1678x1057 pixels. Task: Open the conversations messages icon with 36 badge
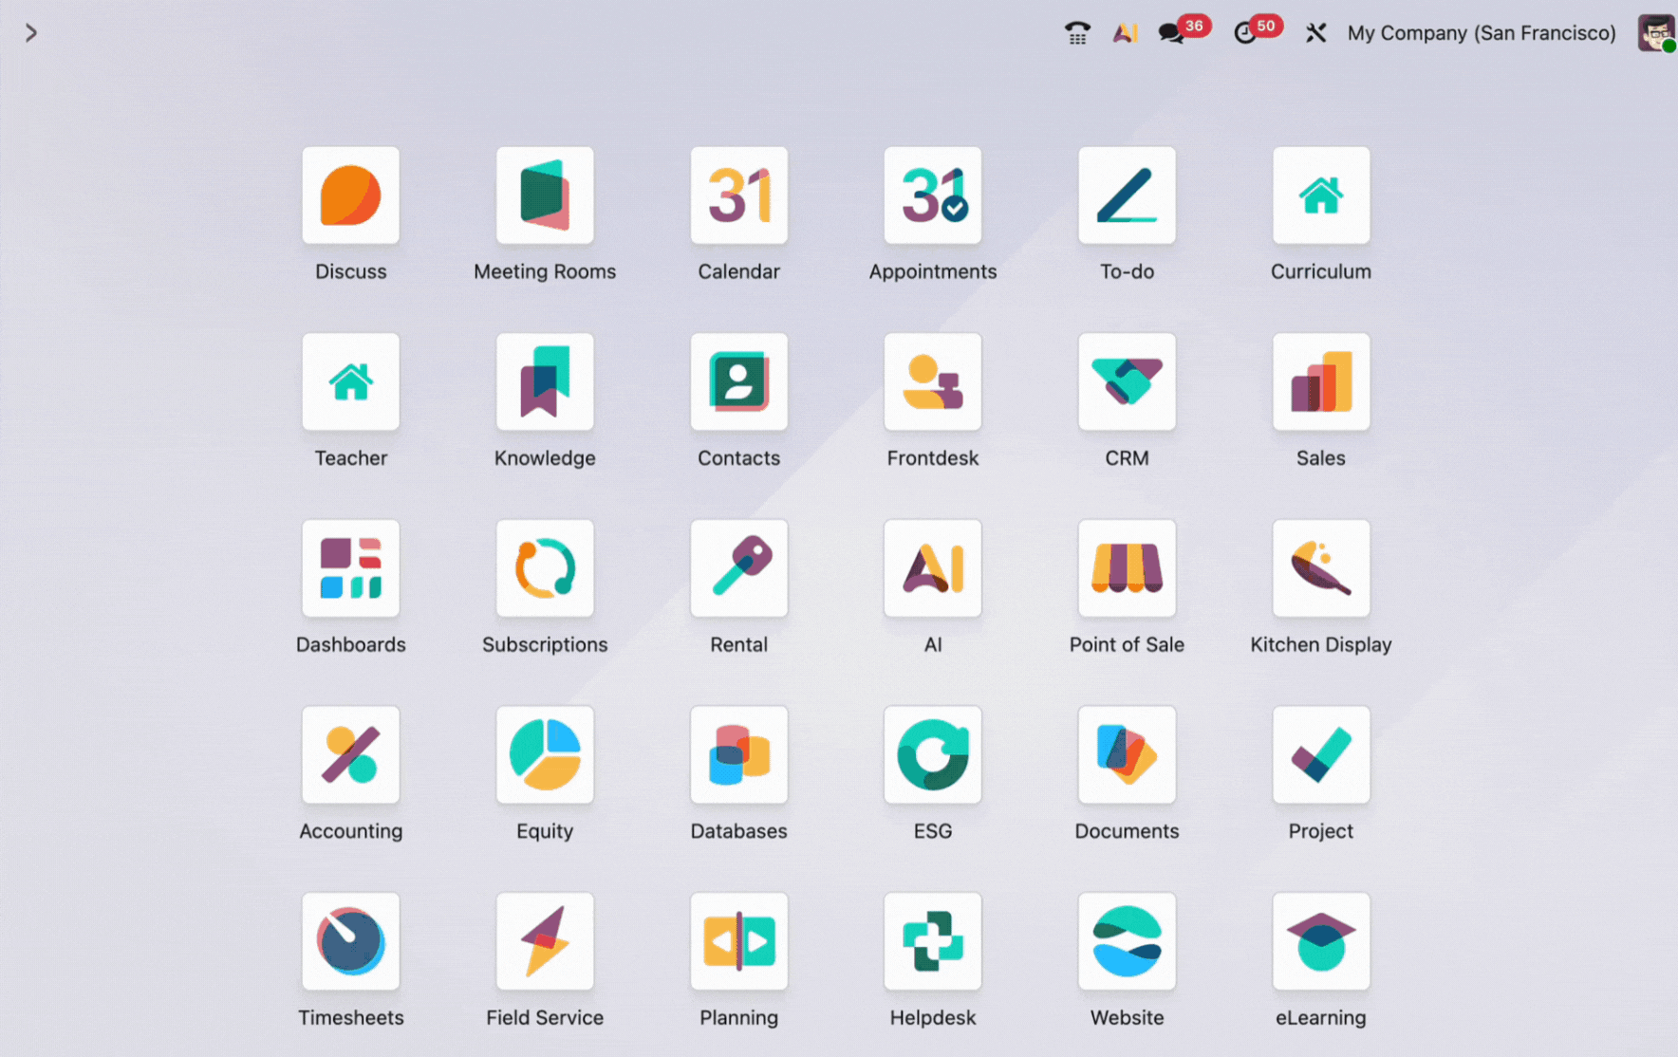click(1171, 33)
